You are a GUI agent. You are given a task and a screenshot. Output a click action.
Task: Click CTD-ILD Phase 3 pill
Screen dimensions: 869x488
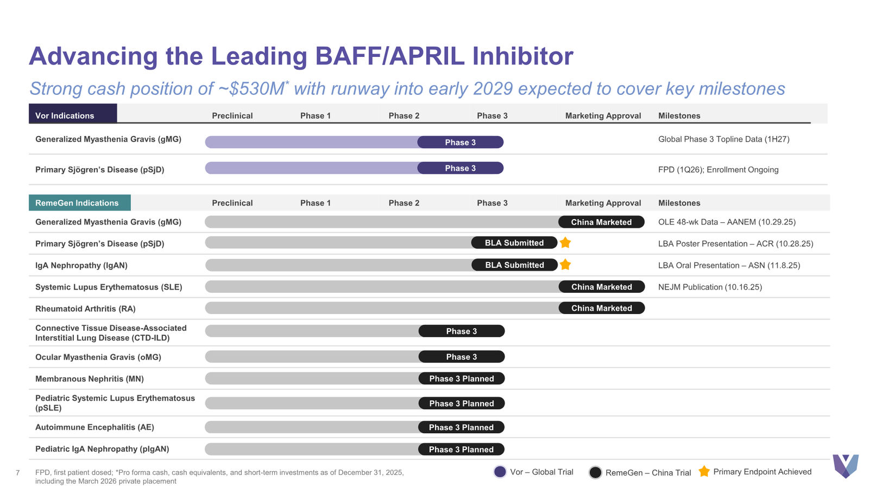pyautogui.click(x=462, y=331)
